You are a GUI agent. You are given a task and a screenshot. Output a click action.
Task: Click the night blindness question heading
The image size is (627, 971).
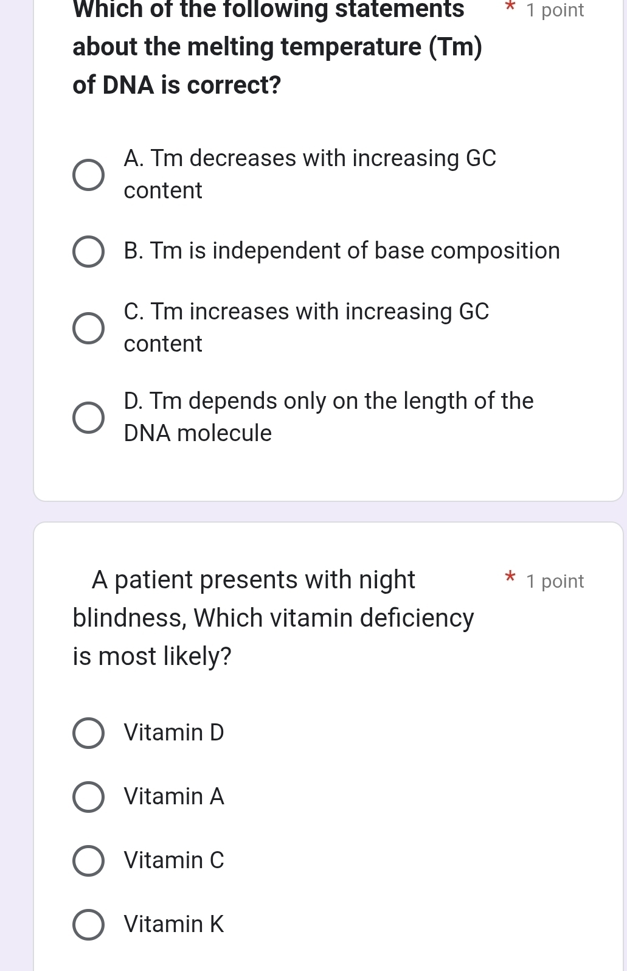click(273, 618)
